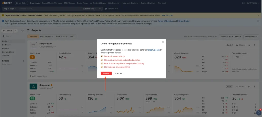This screenshot has height=117, width=262.
Task: Uncheck Site Audit: crawl history checkbox
Action: (x=102, y=56)
